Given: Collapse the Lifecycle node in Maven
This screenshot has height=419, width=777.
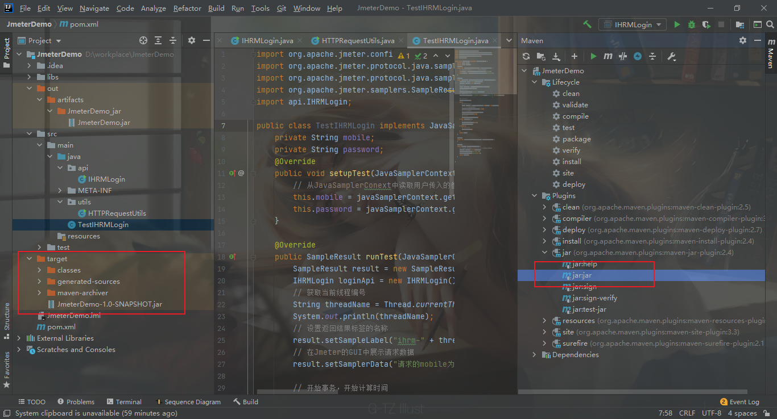Looking at the screenshot, I should point(534,82).
